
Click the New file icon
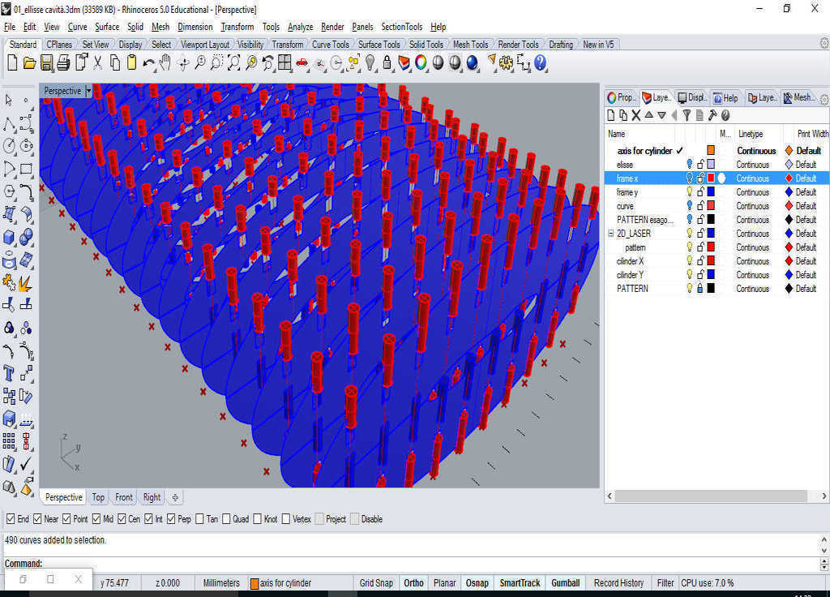[x=12, y=63]
